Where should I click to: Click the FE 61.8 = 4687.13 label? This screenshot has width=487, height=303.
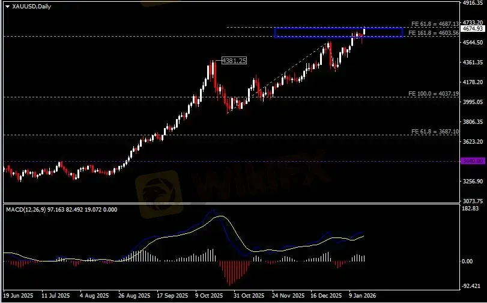click(x=435, y=24)
